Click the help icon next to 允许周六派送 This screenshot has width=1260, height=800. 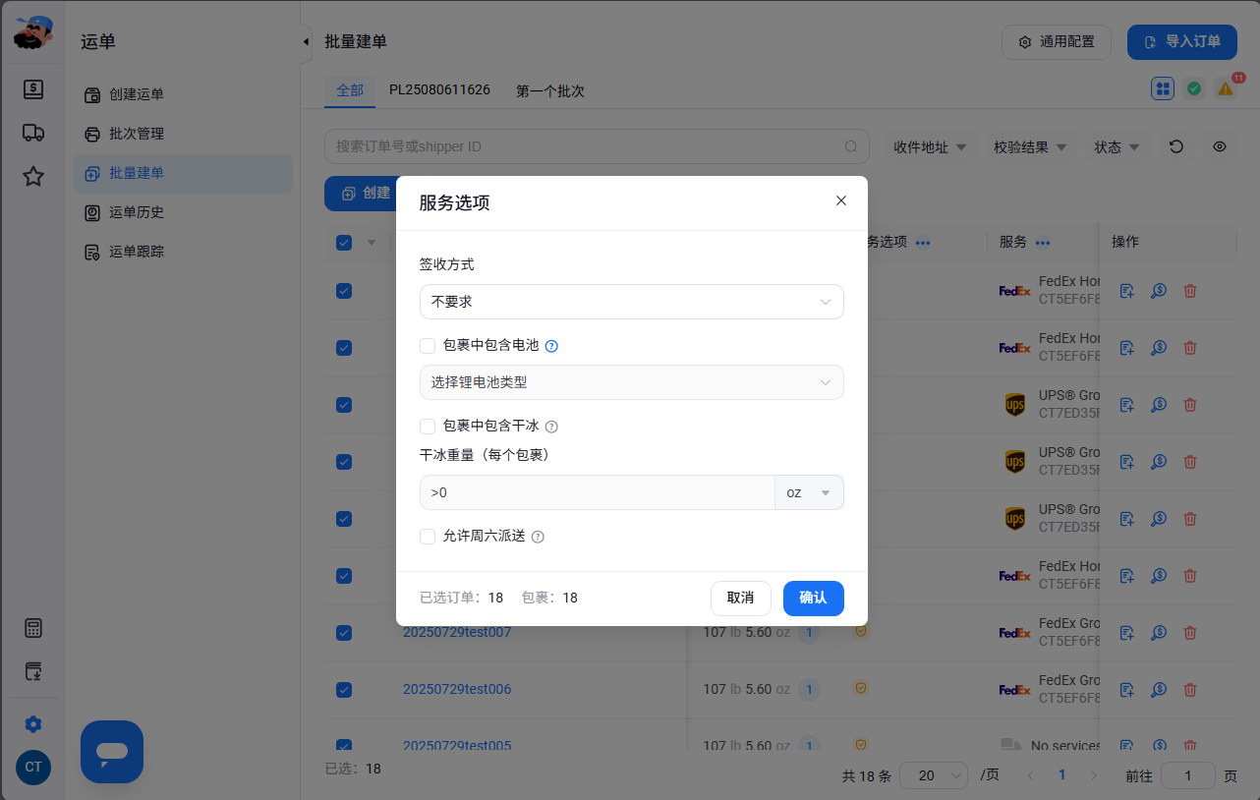click(x=538, y=537)
